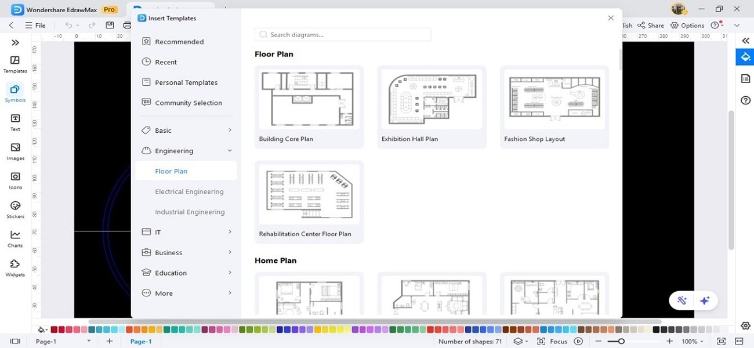Image resolution: width=754 pixels, height=348 pixels.
Task: Open the Widgets panel
Action: coord(15,267)
